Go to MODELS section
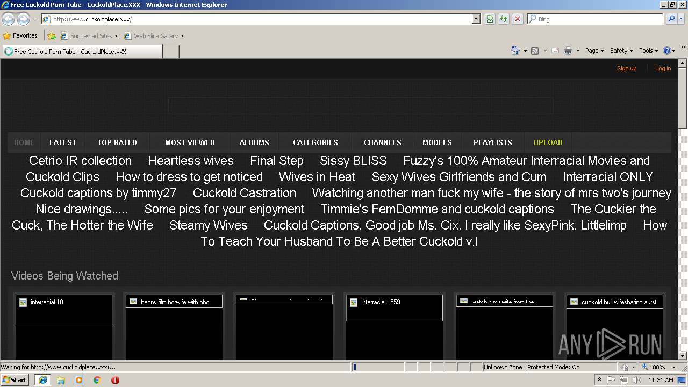 point(437,142)
